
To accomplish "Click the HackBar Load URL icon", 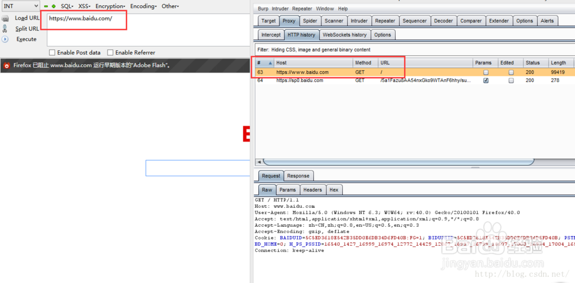I will click(x=5, y=19).
